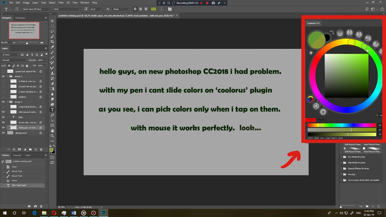
Task: Select the Rectangle shape tool
Action: 52,125
